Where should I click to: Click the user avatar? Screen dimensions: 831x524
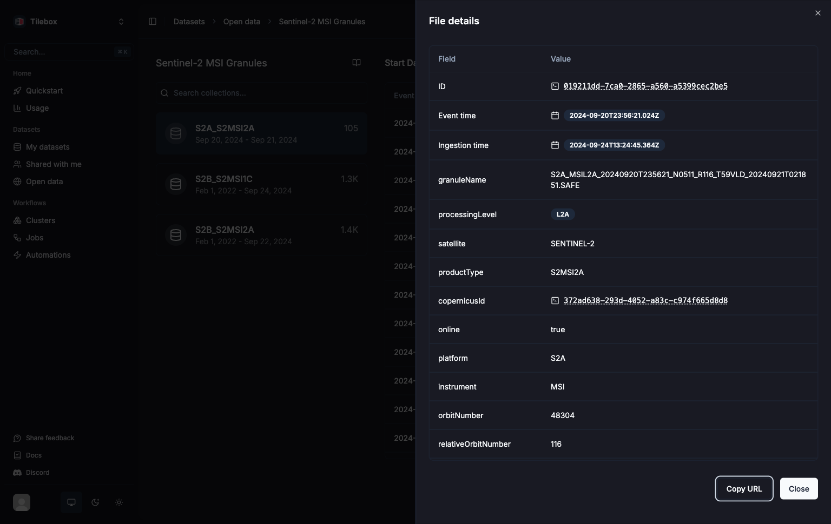click(22, 502)
